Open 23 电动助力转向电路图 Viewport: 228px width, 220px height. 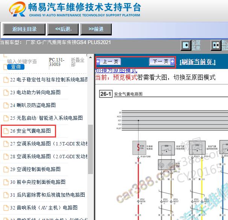(35, 92)
